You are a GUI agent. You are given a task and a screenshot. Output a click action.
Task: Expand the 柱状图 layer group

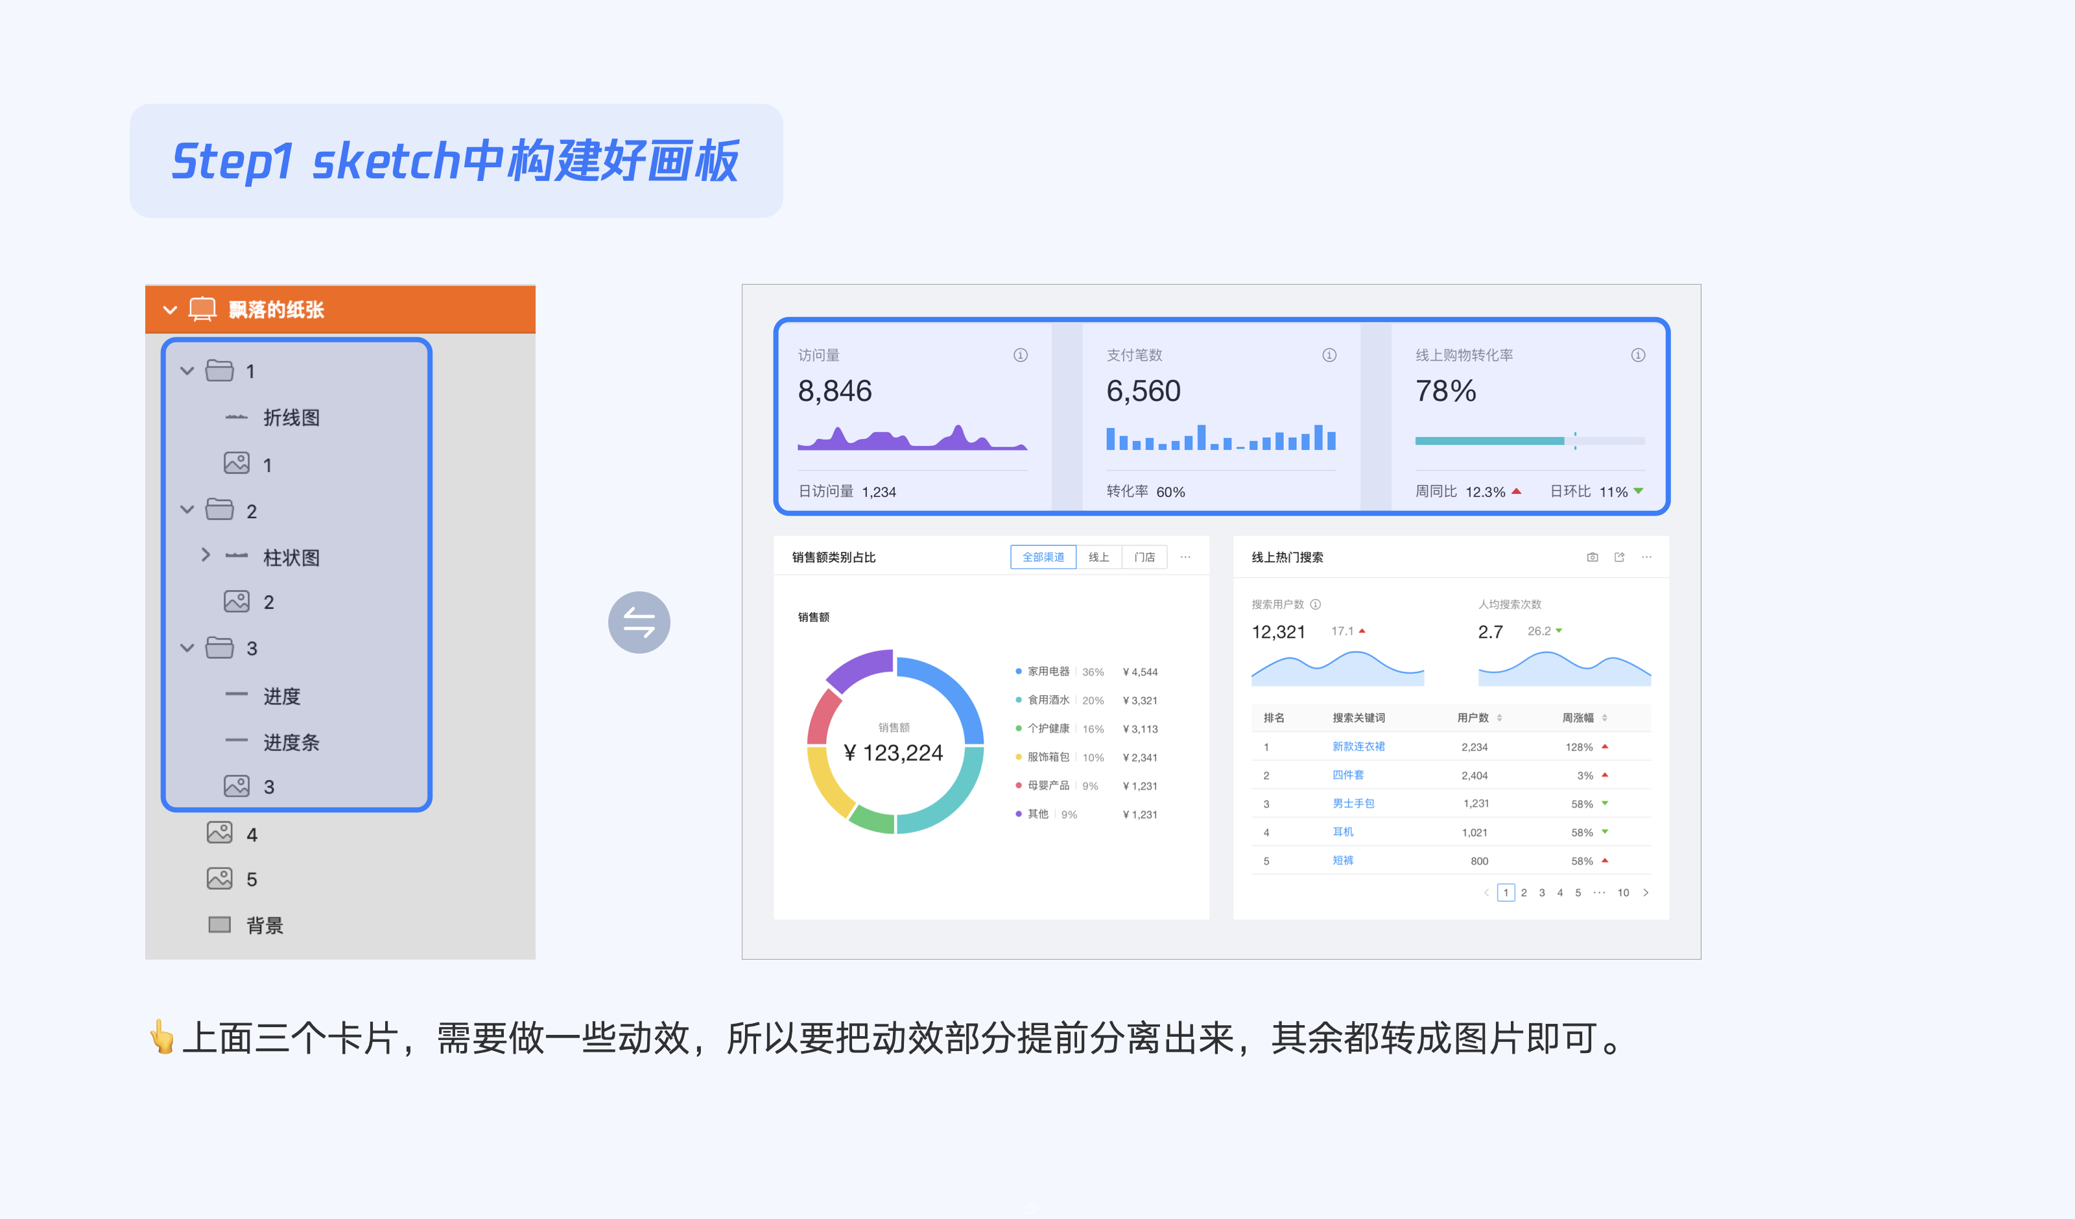click(x=206, y=555)
